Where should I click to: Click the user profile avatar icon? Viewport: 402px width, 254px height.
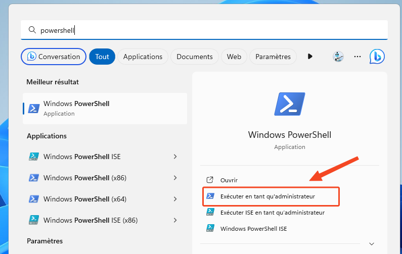pos(338,57)
